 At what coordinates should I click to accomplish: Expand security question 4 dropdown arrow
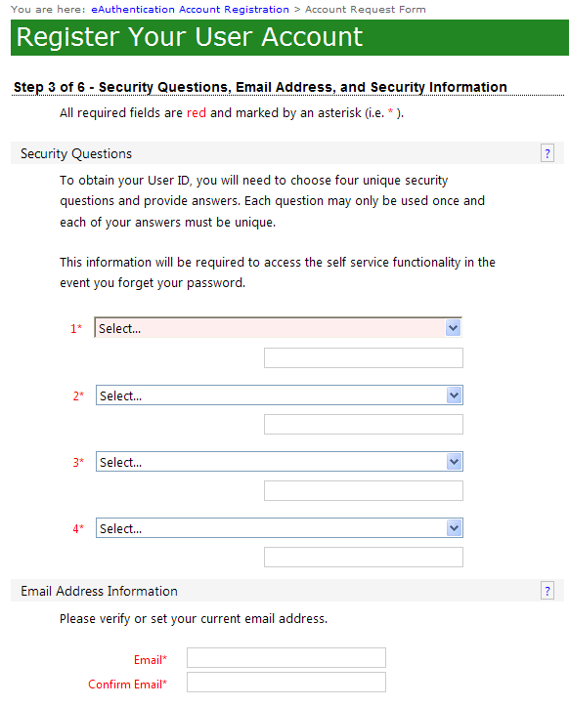[454, 528]
